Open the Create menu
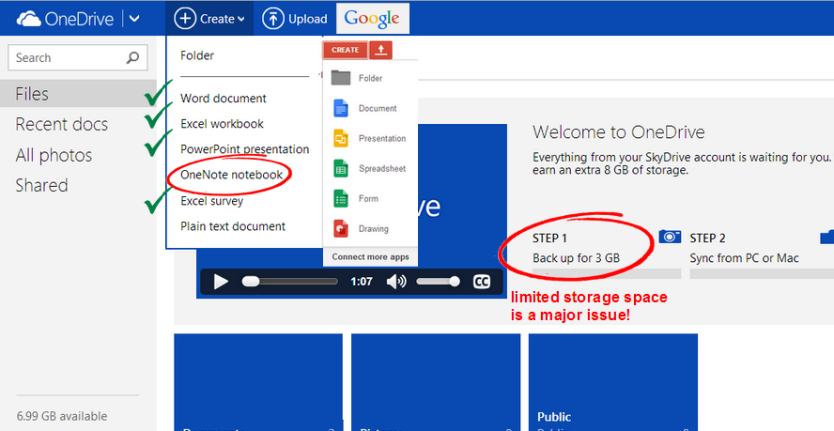 point(209,19)
